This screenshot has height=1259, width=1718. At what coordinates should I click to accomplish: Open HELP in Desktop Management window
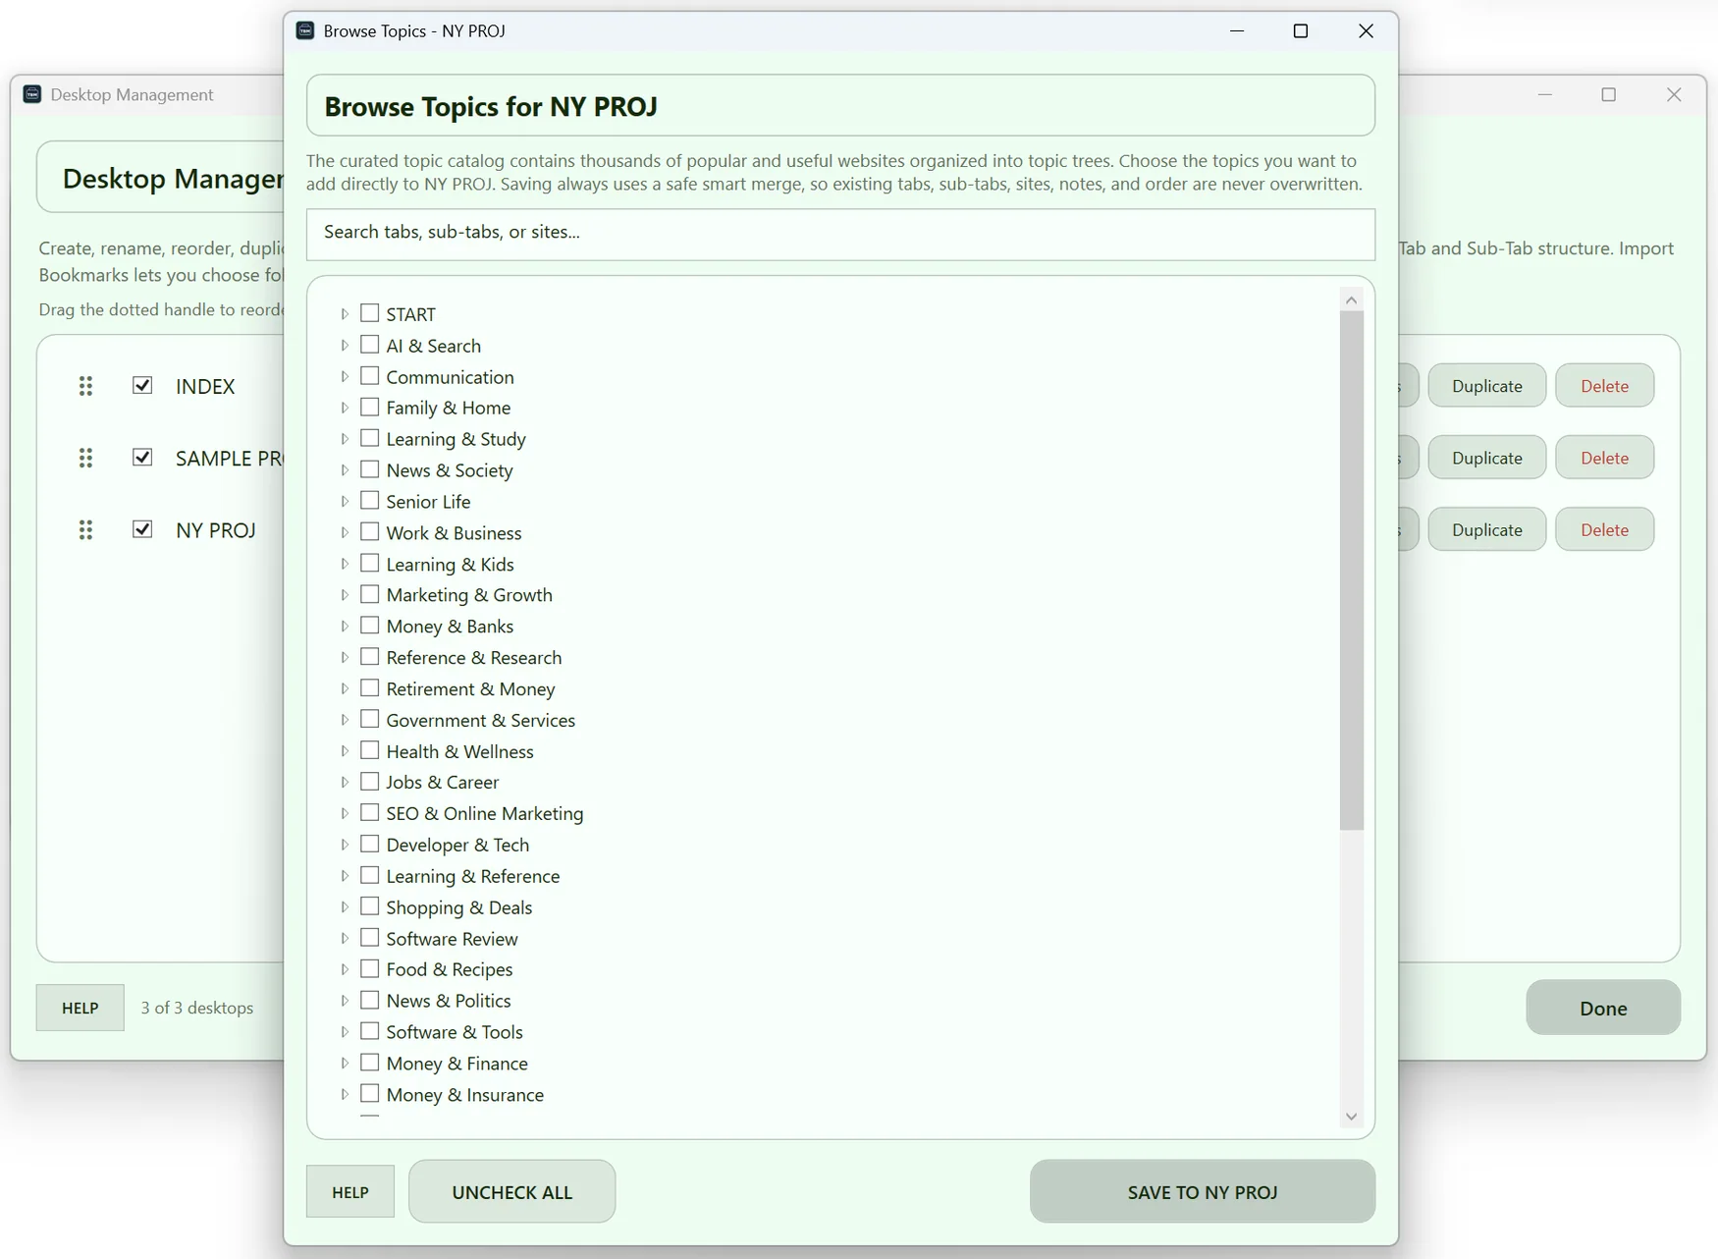[x=81, y=1008]
